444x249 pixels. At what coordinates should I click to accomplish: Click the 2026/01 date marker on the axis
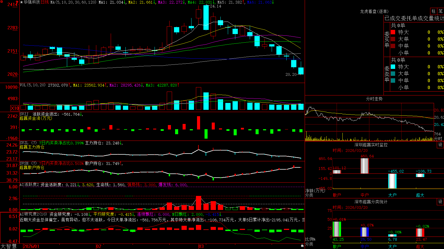point(31,246)
